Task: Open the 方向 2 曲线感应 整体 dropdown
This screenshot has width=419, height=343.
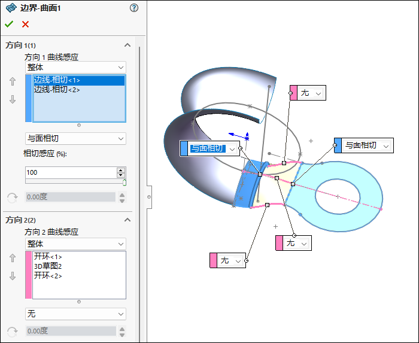Action: click(x=75, y=244)
